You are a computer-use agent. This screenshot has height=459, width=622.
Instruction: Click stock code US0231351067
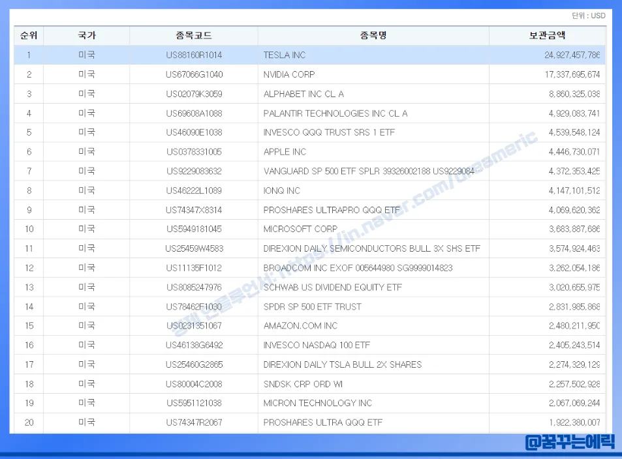(x=194, y=326)
